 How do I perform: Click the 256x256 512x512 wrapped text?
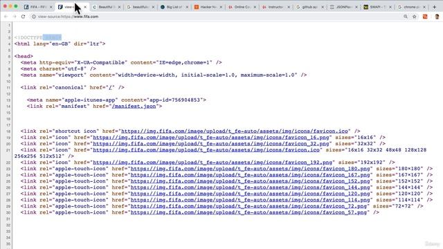(39, 156)
